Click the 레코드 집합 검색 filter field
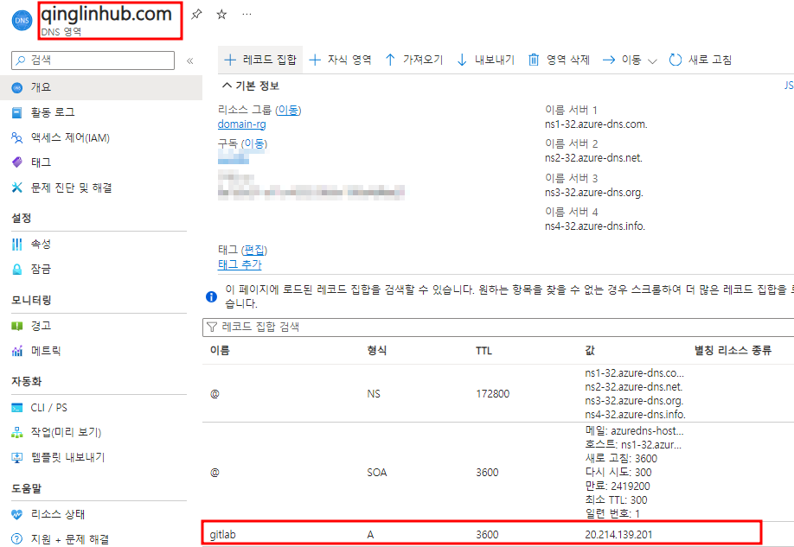 point(498,327)
